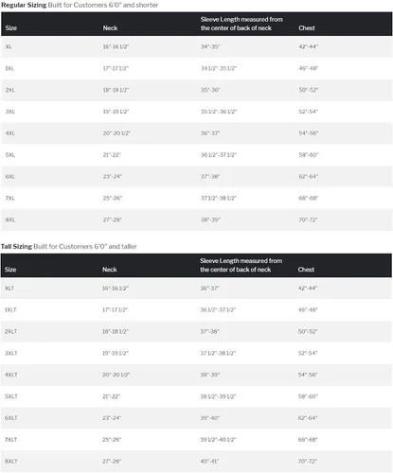This screenshot has width=393, height=473.
Task: Select the 3XL size row label
Action: pyautogui.click(x=10, y=112)
